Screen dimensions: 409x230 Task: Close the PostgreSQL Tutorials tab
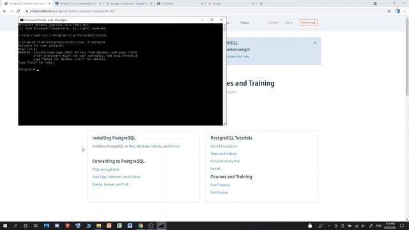pos(49,4)
